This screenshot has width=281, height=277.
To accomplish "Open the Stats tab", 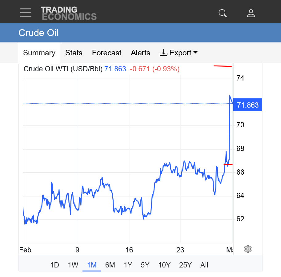I will pyautogui.click(x=74, y=53).
